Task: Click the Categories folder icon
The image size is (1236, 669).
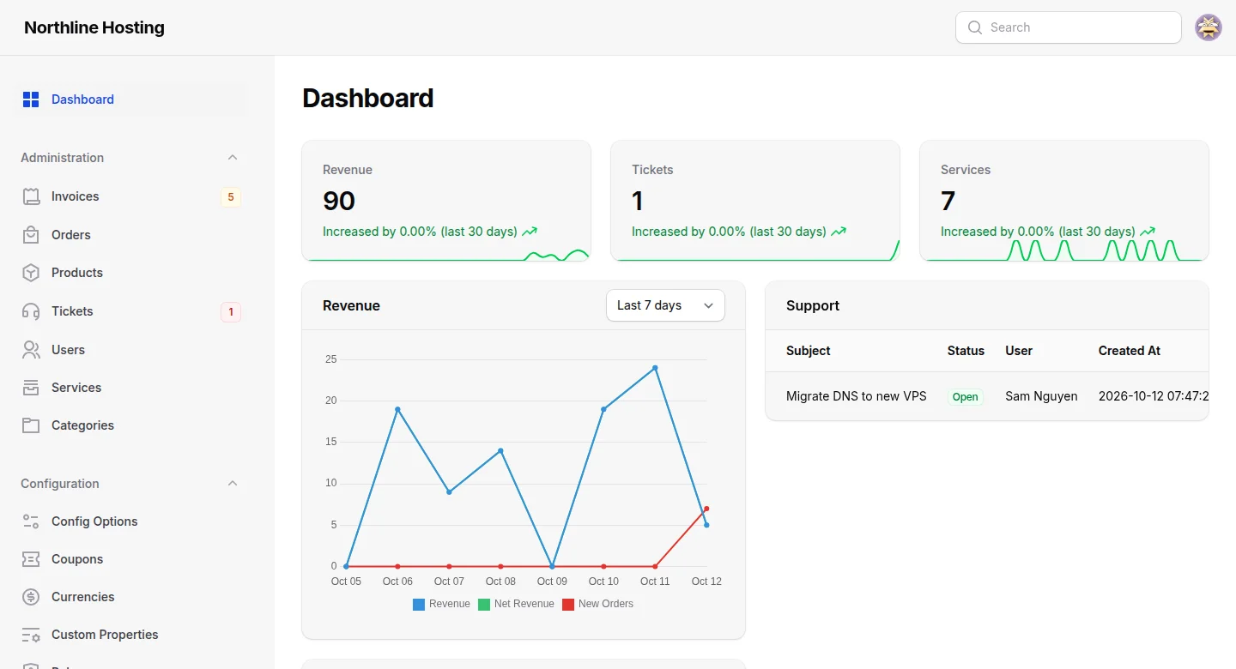Action: point(31,425)
